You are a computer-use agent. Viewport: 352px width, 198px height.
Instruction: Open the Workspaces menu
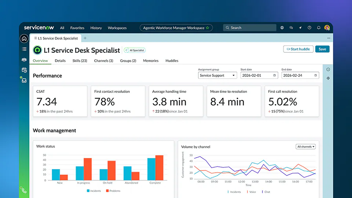pyautogui.click(x=117, y=28)
